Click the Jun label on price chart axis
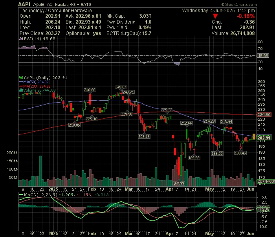Viewport: 275px width, 237px height. point(251,189)
